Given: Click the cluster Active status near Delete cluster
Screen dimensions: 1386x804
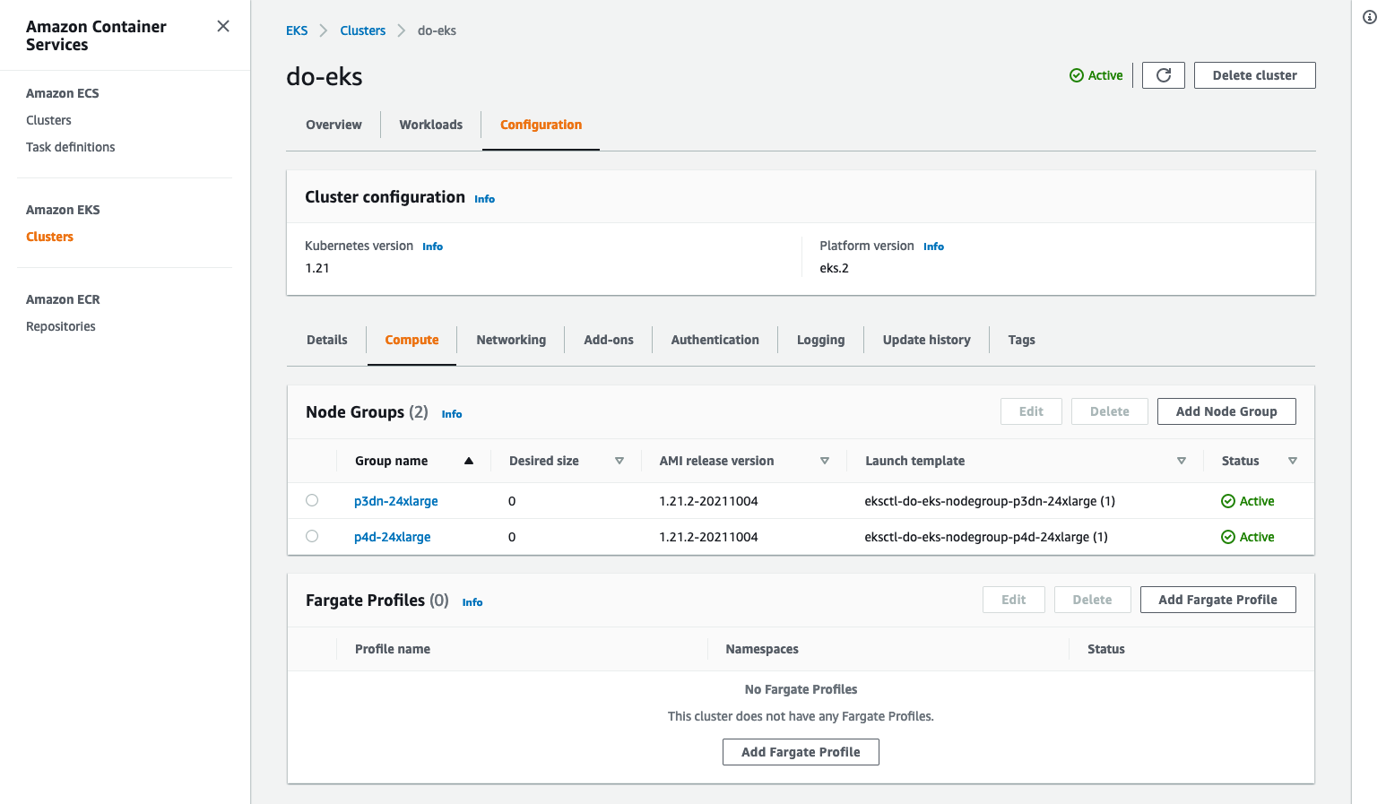Looking at the screenshot, I should (x=1096, y=75).
